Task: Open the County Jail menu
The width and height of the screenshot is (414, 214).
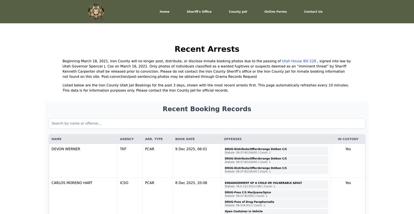Action: (x=238, y=12)
